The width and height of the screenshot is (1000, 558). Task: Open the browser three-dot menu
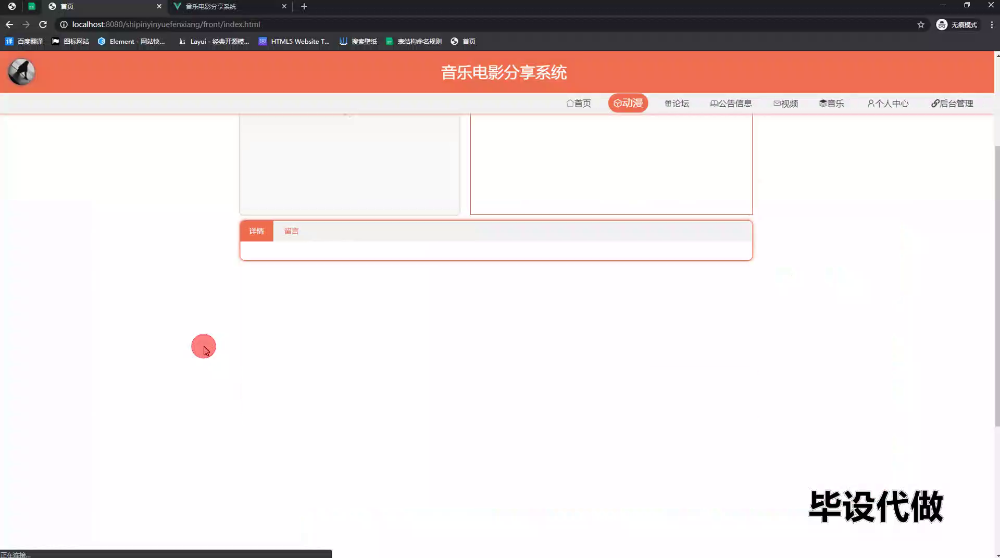click(x=992, y=24)
